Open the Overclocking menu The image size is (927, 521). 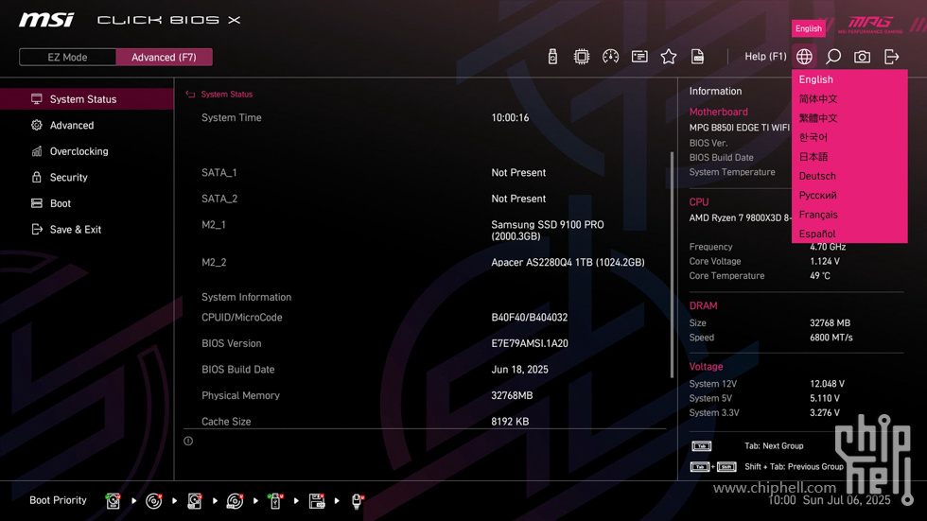click(87, 151)
